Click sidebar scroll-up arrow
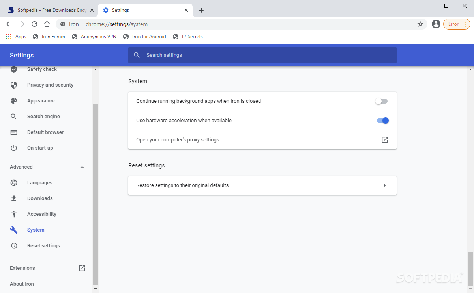Image resolution: width=474 pixels, height=293 pixels. pos(96,70)
